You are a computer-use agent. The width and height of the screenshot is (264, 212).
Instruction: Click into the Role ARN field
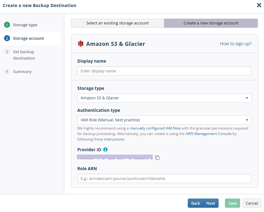click(164, 178)
